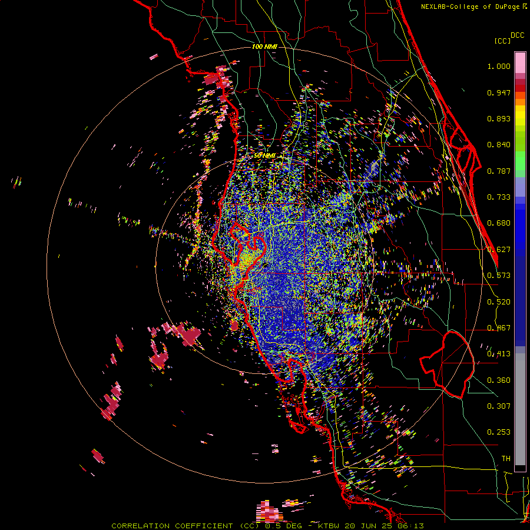
Task: Select the 0.520 scale value
Action: [x=499, y=302]
